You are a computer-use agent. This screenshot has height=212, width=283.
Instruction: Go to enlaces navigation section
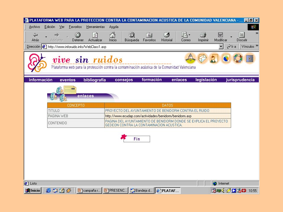pyautogui.click(x=179, y=80)
